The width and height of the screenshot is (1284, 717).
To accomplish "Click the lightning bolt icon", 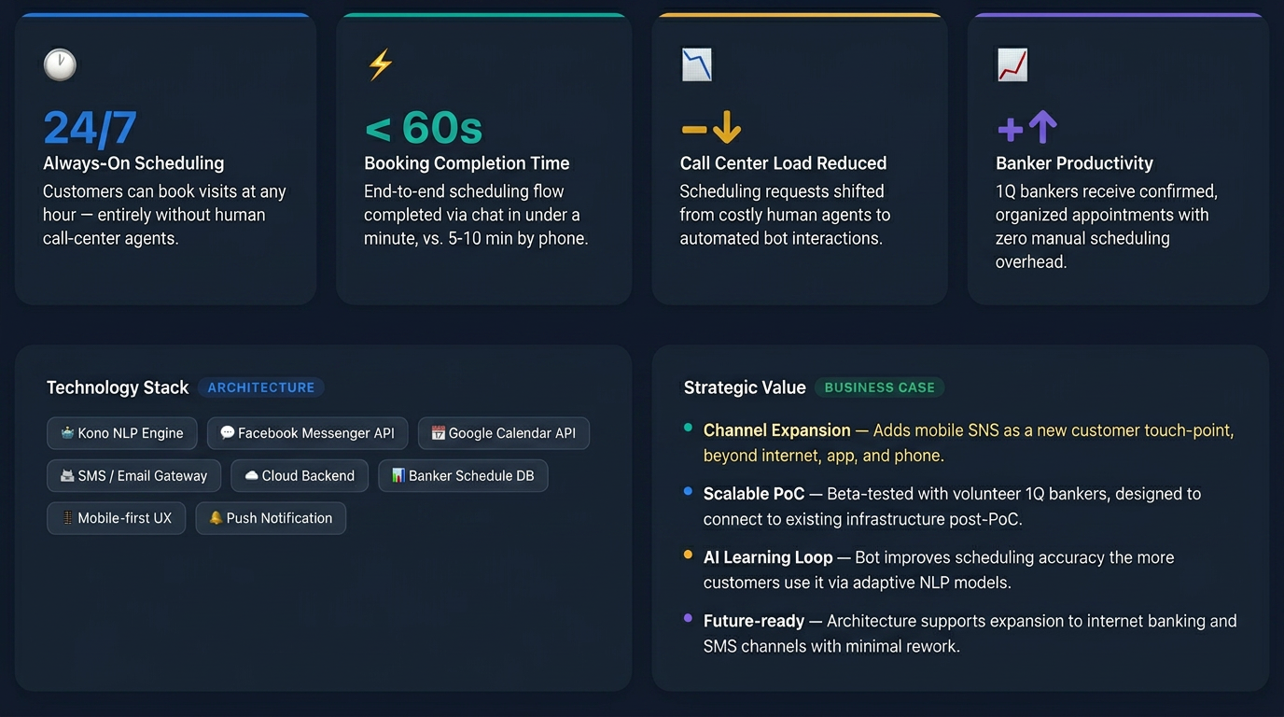I will [380, 64].
